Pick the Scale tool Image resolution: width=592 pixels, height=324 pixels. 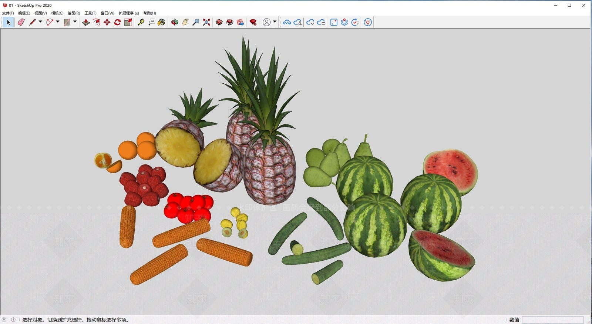[x=128, y=22]
